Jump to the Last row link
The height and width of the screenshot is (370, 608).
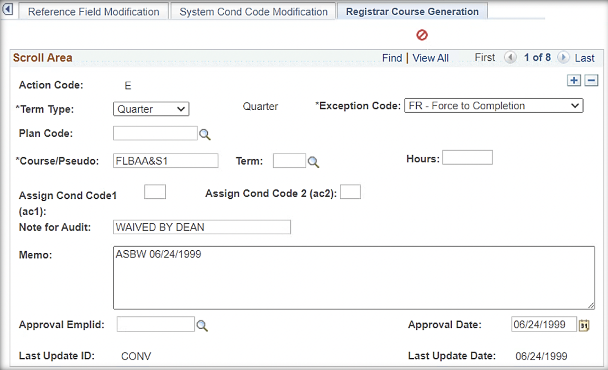click(x=584, y=58)
